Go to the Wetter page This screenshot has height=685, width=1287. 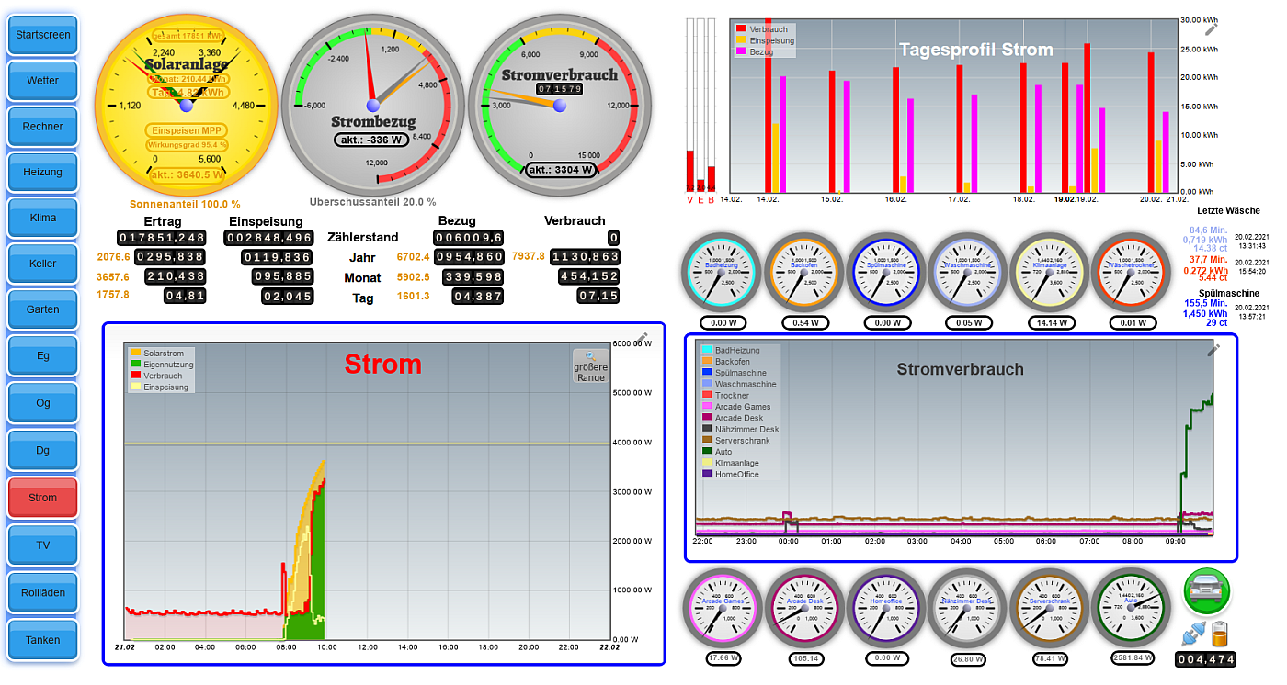[43, 81]
